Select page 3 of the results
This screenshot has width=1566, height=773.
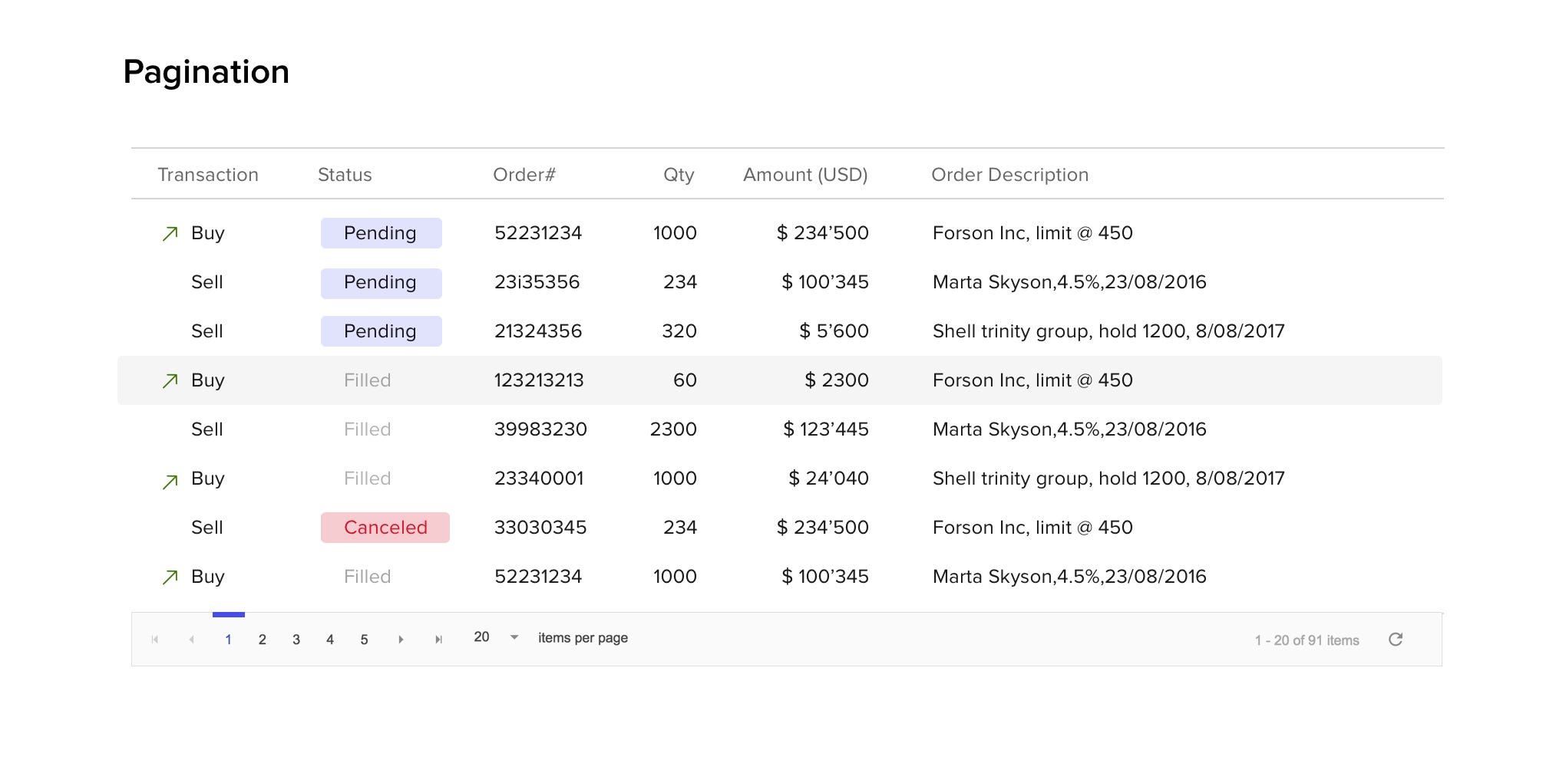coord(296,639)
